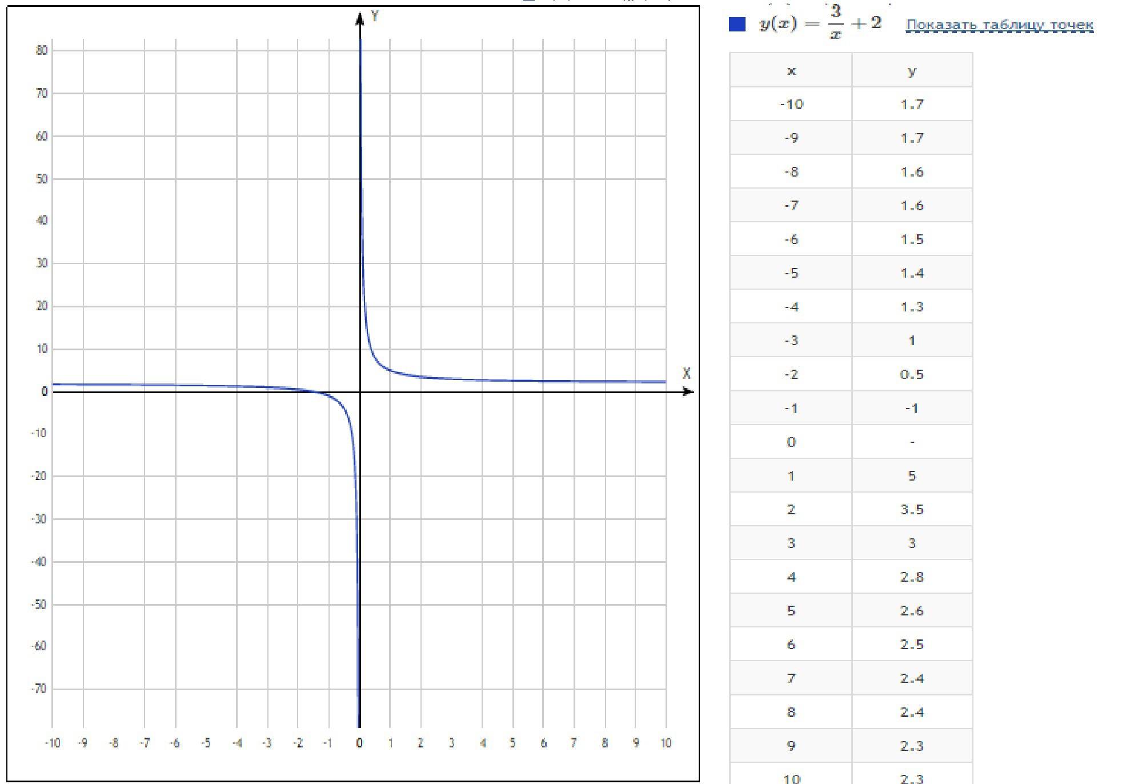Click the 'y' column header in table
This screenshot has width=1122, height=784.
tap(912, 71)
